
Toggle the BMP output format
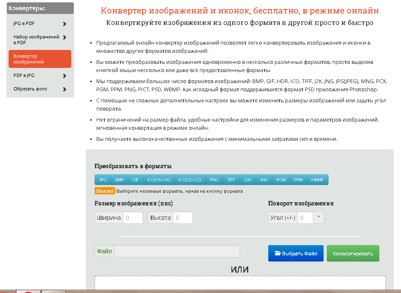120,180
